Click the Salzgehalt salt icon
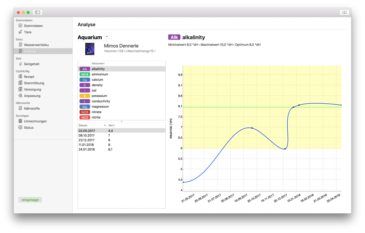The image size is (365, 233). click(20, 64)
